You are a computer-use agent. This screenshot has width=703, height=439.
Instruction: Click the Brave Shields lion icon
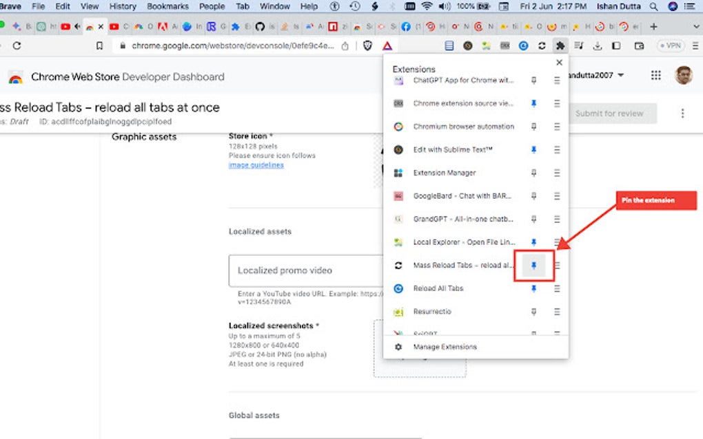pyautogui.click(x=367, y=45)
